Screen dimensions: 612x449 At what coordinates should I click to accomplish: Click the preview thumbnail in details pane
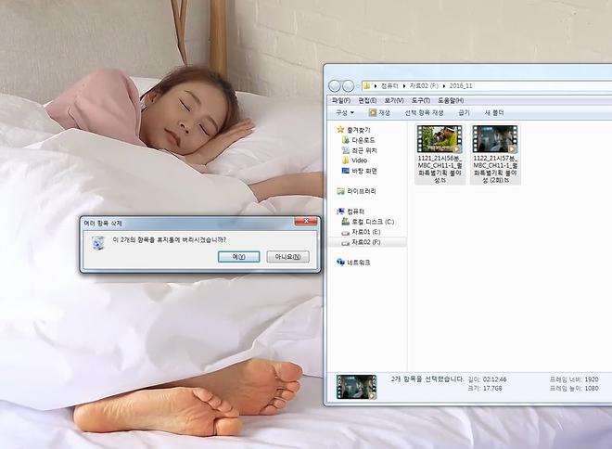356,387
